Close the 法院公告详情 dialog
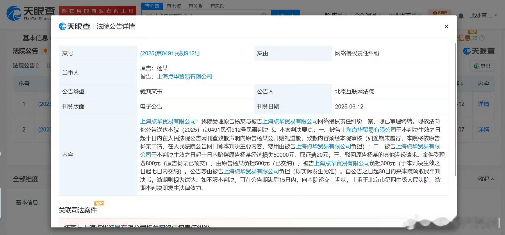Screen dimensions: 505x235 pyautogui.click(x=446, y=26)
